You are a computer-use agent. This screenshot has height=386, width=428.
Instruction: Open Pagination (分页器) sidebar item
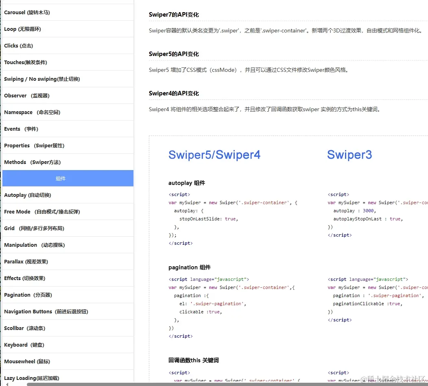click(x=68, y=294)
